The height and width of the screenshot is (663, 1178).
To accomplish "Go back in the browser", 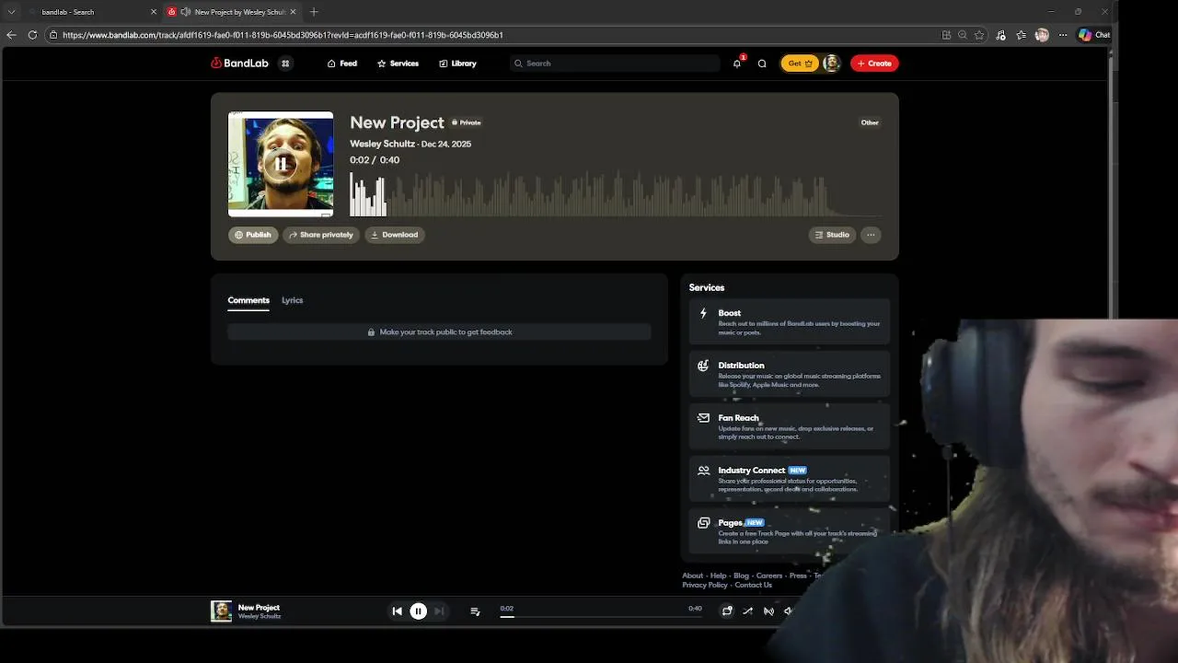I will pos(11,35).
